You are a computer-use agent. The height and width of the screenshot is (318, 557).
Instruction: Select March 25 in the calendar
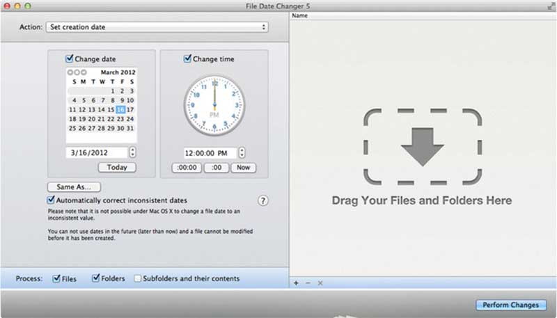pos(72,128)
